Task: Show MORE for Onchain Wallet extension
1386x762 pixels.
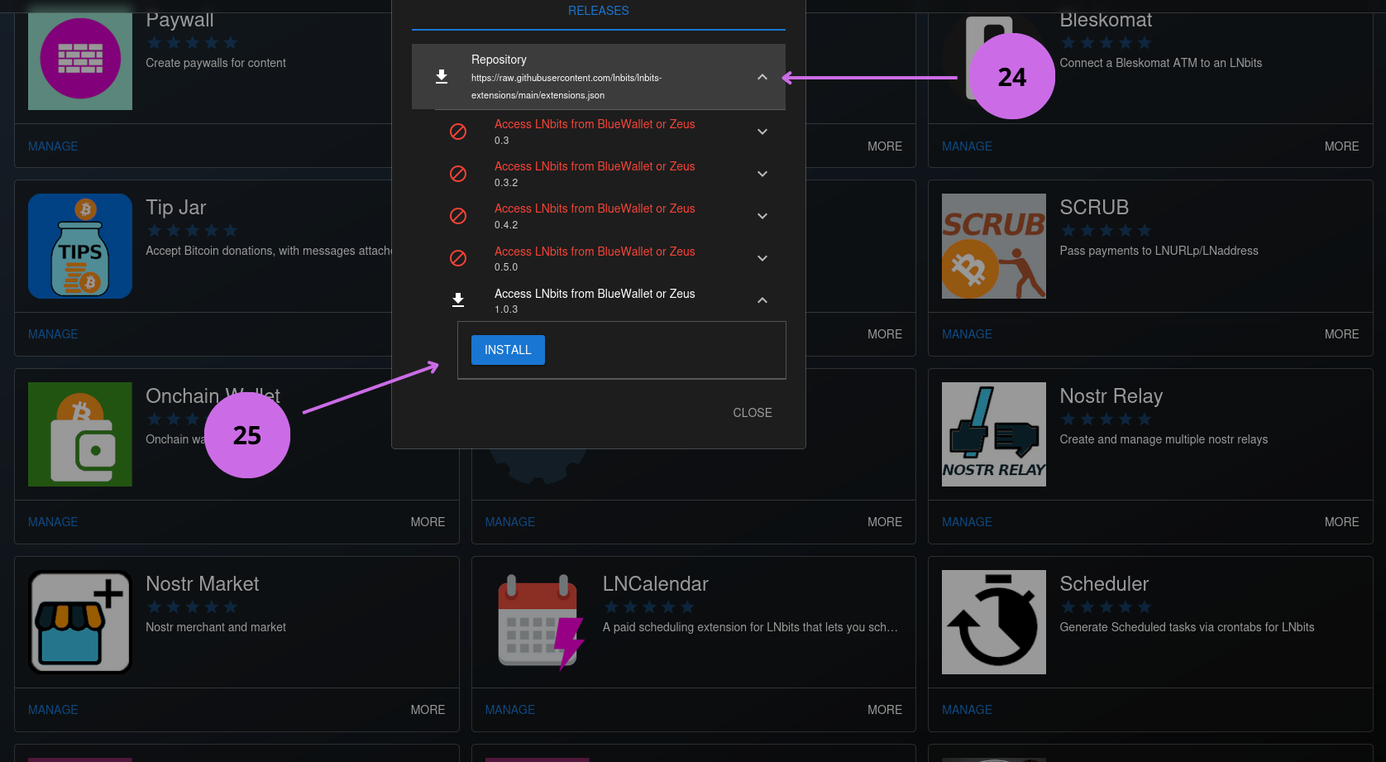Action: pos(428,522)
